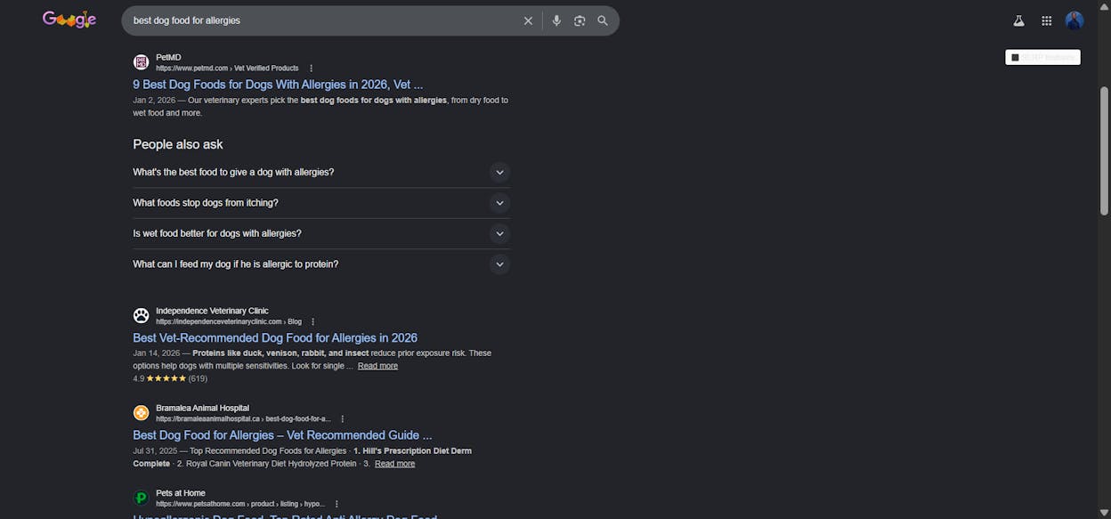Open search by image camera icon
This screenshot has height=519, width=1111.
[x=580, y=20]
